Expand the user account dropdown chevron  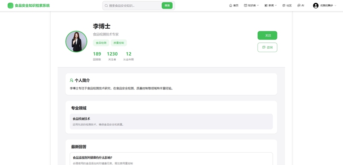coord(336,6)
